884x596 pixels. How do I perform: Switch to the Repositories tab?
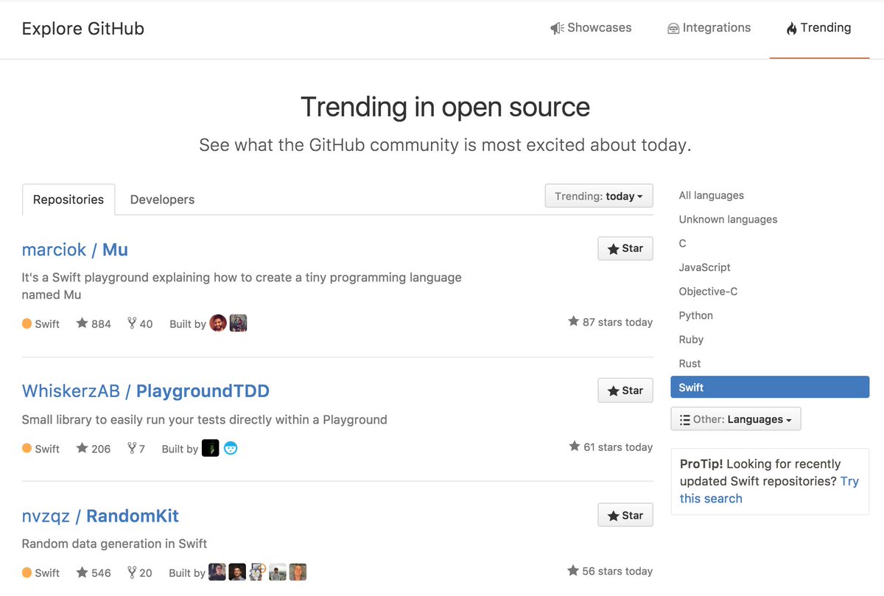(69, 200)
